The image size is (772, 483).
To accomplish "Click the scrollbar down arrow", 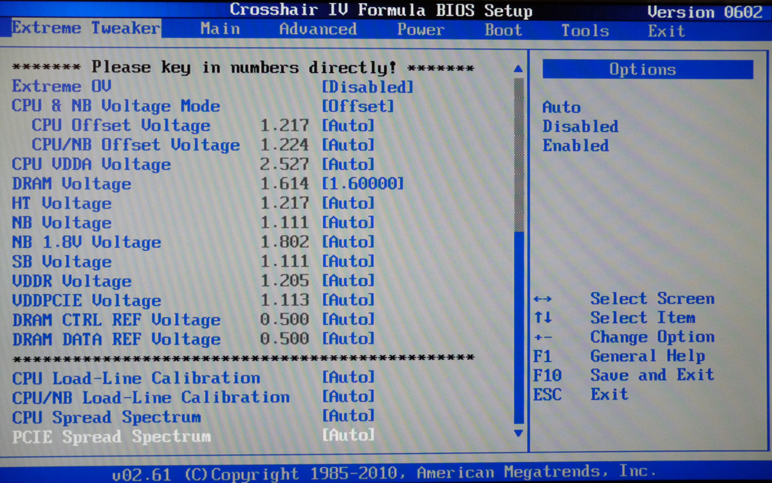I will point(519,434).
